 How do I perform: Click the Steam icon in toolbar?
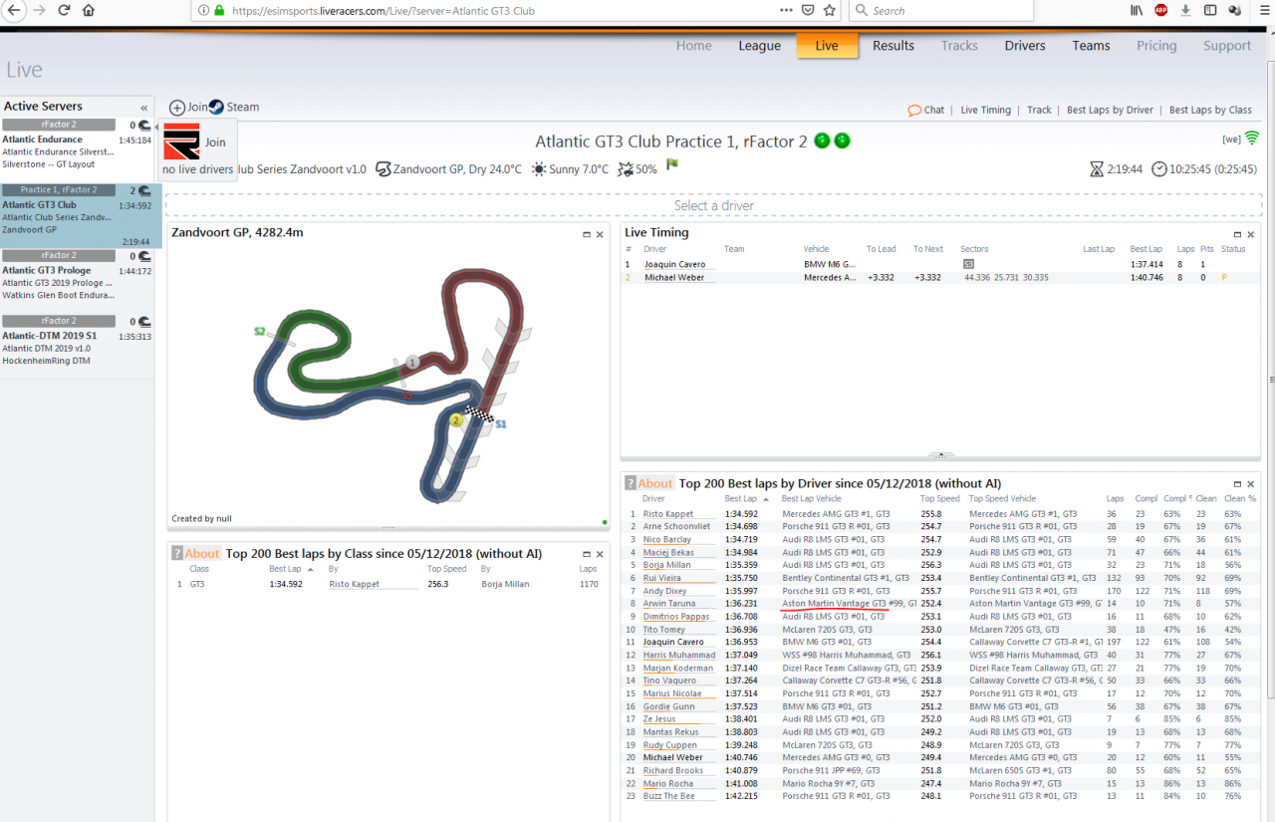click(x=216, y=107)
